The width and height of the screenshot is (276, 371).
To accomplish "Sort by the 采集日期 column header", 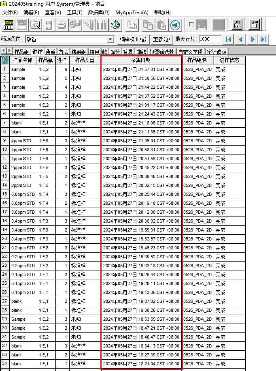I will (x=141, y=60).
